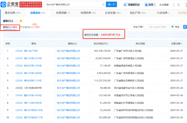Switch to the 经营风险 tab
Viewport: 187px width, 123px height.
(63, 13)
